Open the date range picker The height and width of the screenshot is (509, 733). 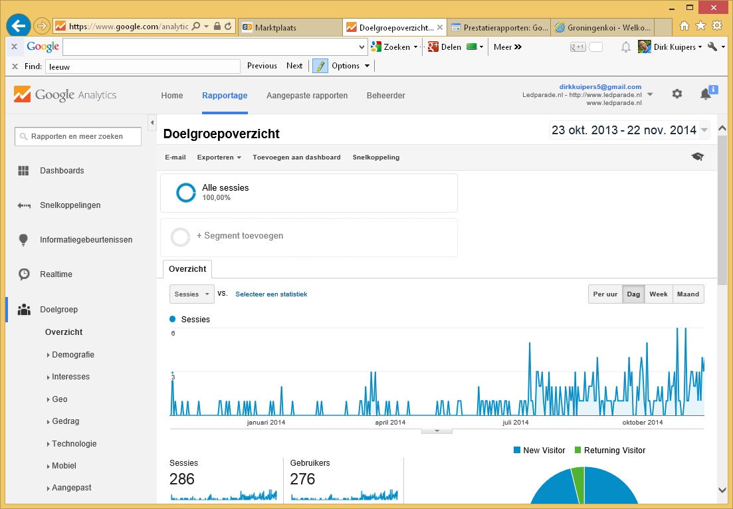(x=629, y=130)
